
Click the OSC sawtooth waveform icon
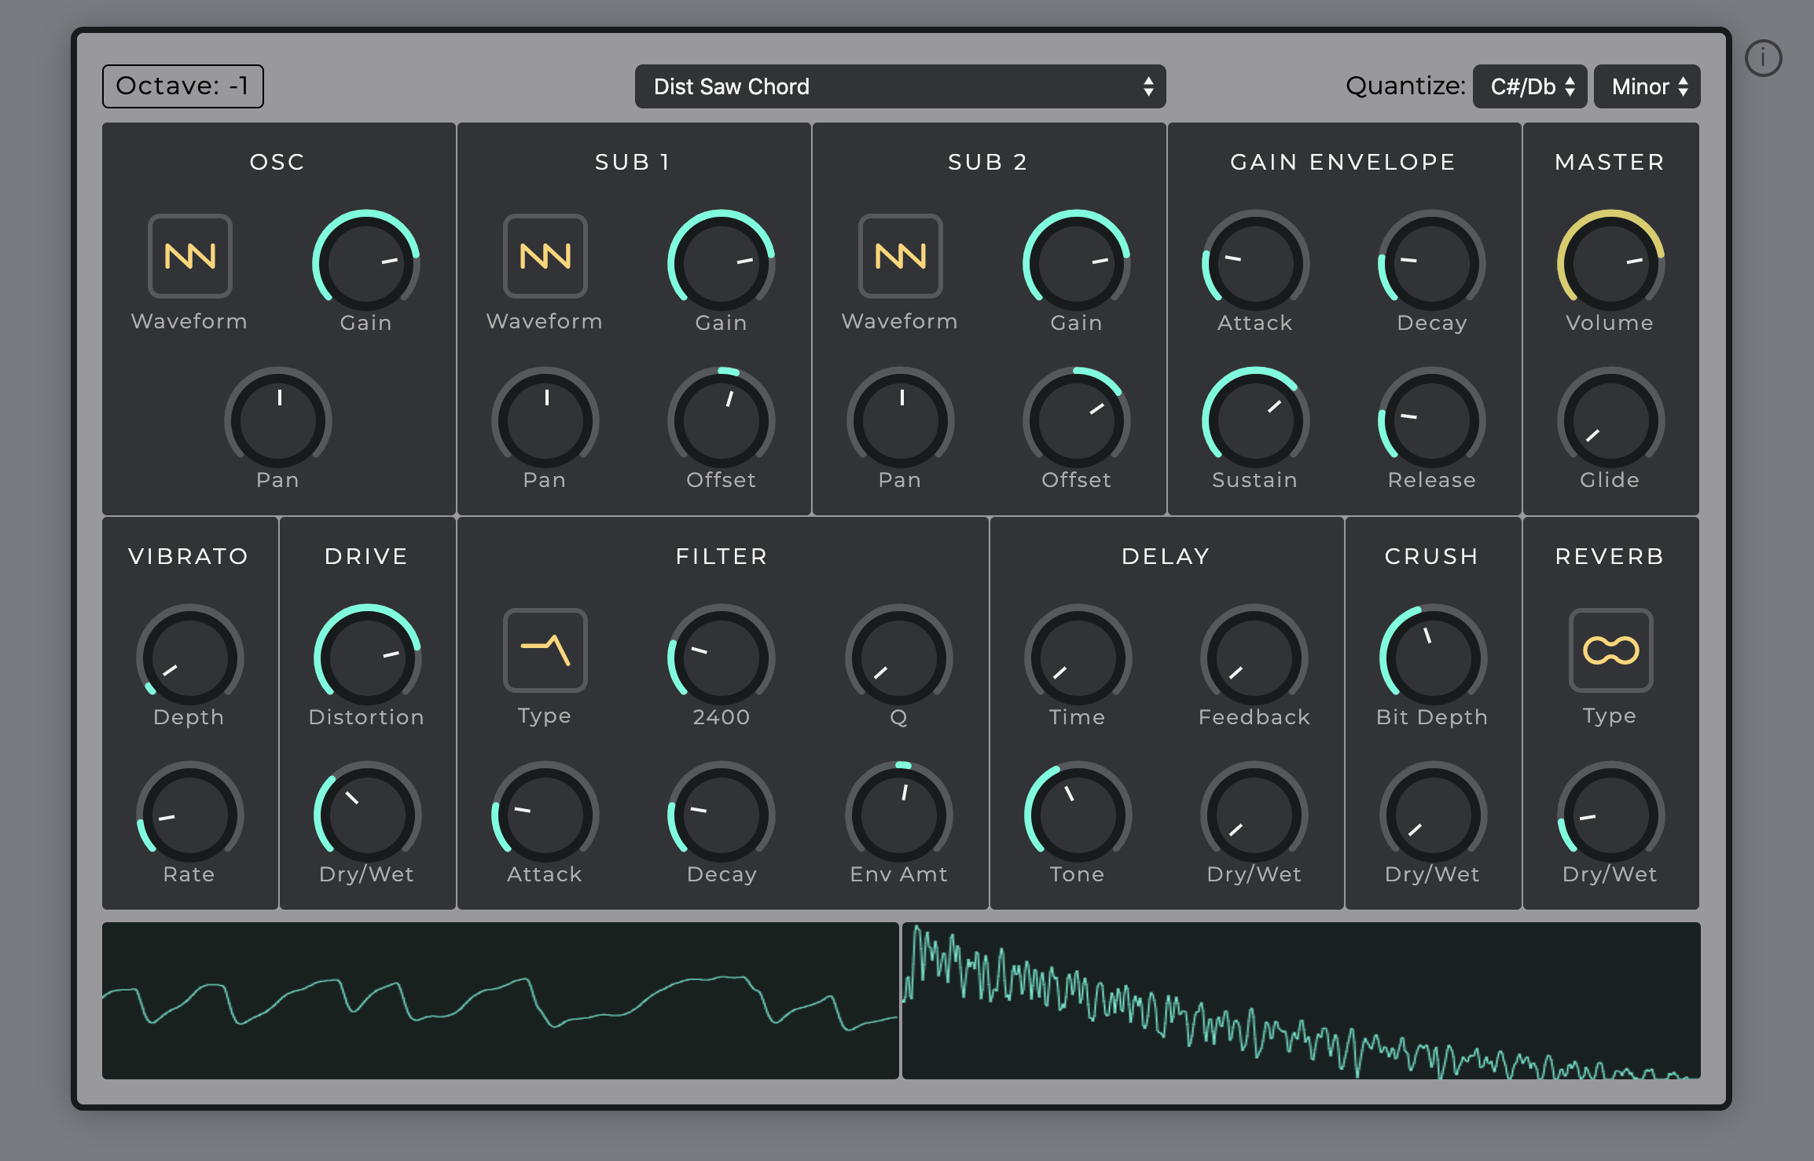click(x=190, y=256)
